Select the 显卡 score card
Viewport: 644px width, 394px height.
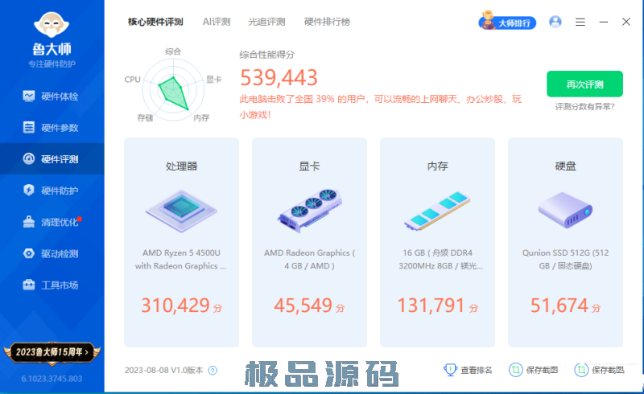[x=309, y=241]
